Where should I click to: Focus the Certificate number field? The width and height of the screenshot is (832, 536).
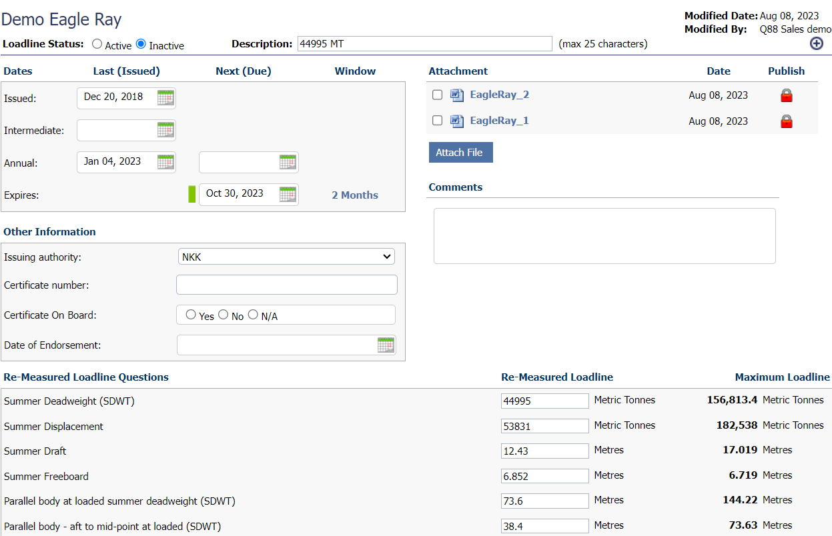click(x=286, y=285)
